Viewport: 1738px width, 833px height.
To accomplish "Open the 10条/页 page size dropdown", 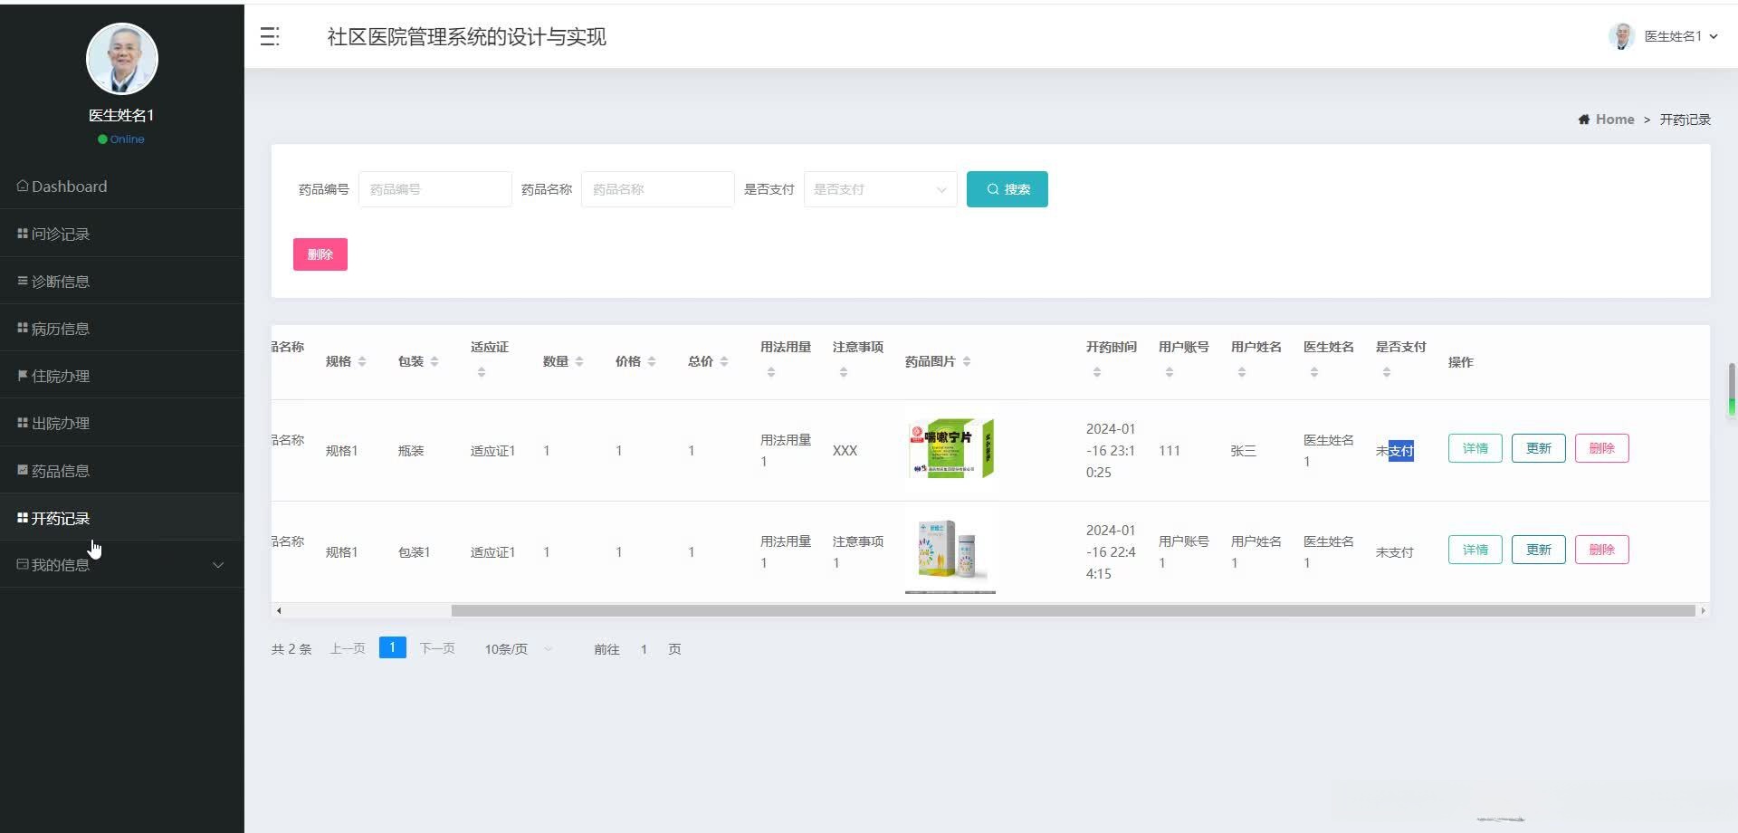I will (516, 648).
